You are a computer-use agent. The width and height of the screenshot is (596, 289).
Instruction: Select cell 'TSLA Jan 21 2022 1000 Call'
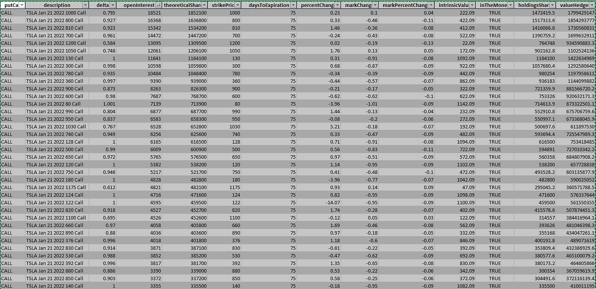pos(56,13)
